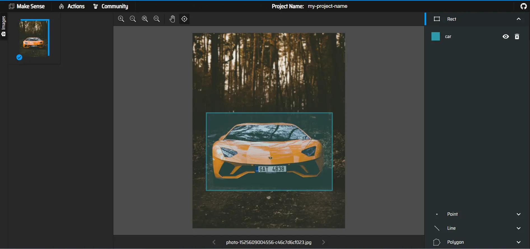The height and width of the screenshot is (249, 530).
Task: Go to previous image arrow
Action: click(x=214, y=242)
